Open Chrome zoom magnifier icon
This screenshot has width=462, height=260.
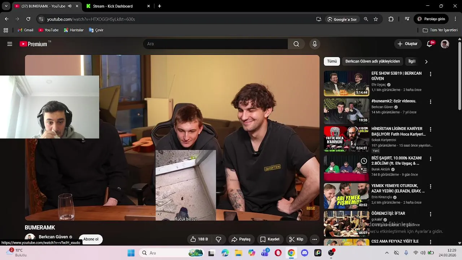(x=366, y=19)
